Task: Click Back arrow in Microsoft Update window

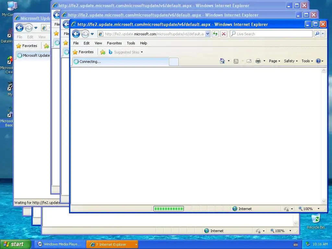Action: click(x=19, y=28)
